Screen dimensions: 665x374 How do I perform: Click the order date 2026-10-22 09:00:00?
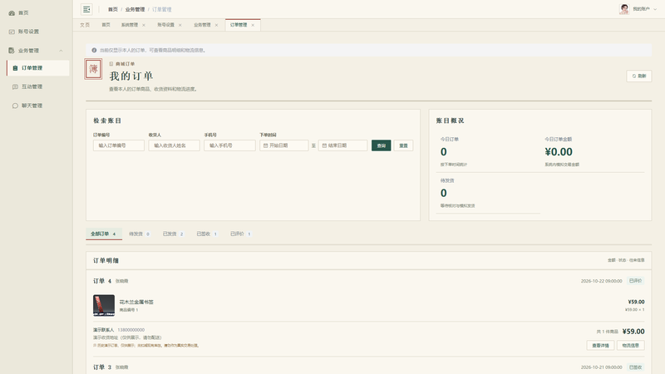coord(601,281)
